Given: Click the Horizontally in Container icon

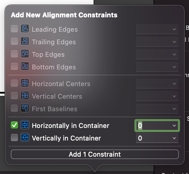Looking at the screenshot, I should pyautogui.click(x=24, y=125).
